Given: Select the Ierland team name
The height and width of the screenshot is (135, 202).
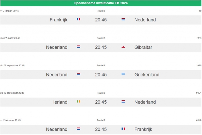Looking at the screenshot, I should pyautogui.click(x=60, y=102).
